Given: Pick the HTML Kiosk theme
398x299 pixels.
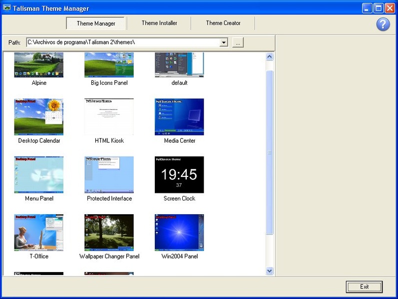Looking at the screenshot, I should pyautogui.click(x=109, y=117).
